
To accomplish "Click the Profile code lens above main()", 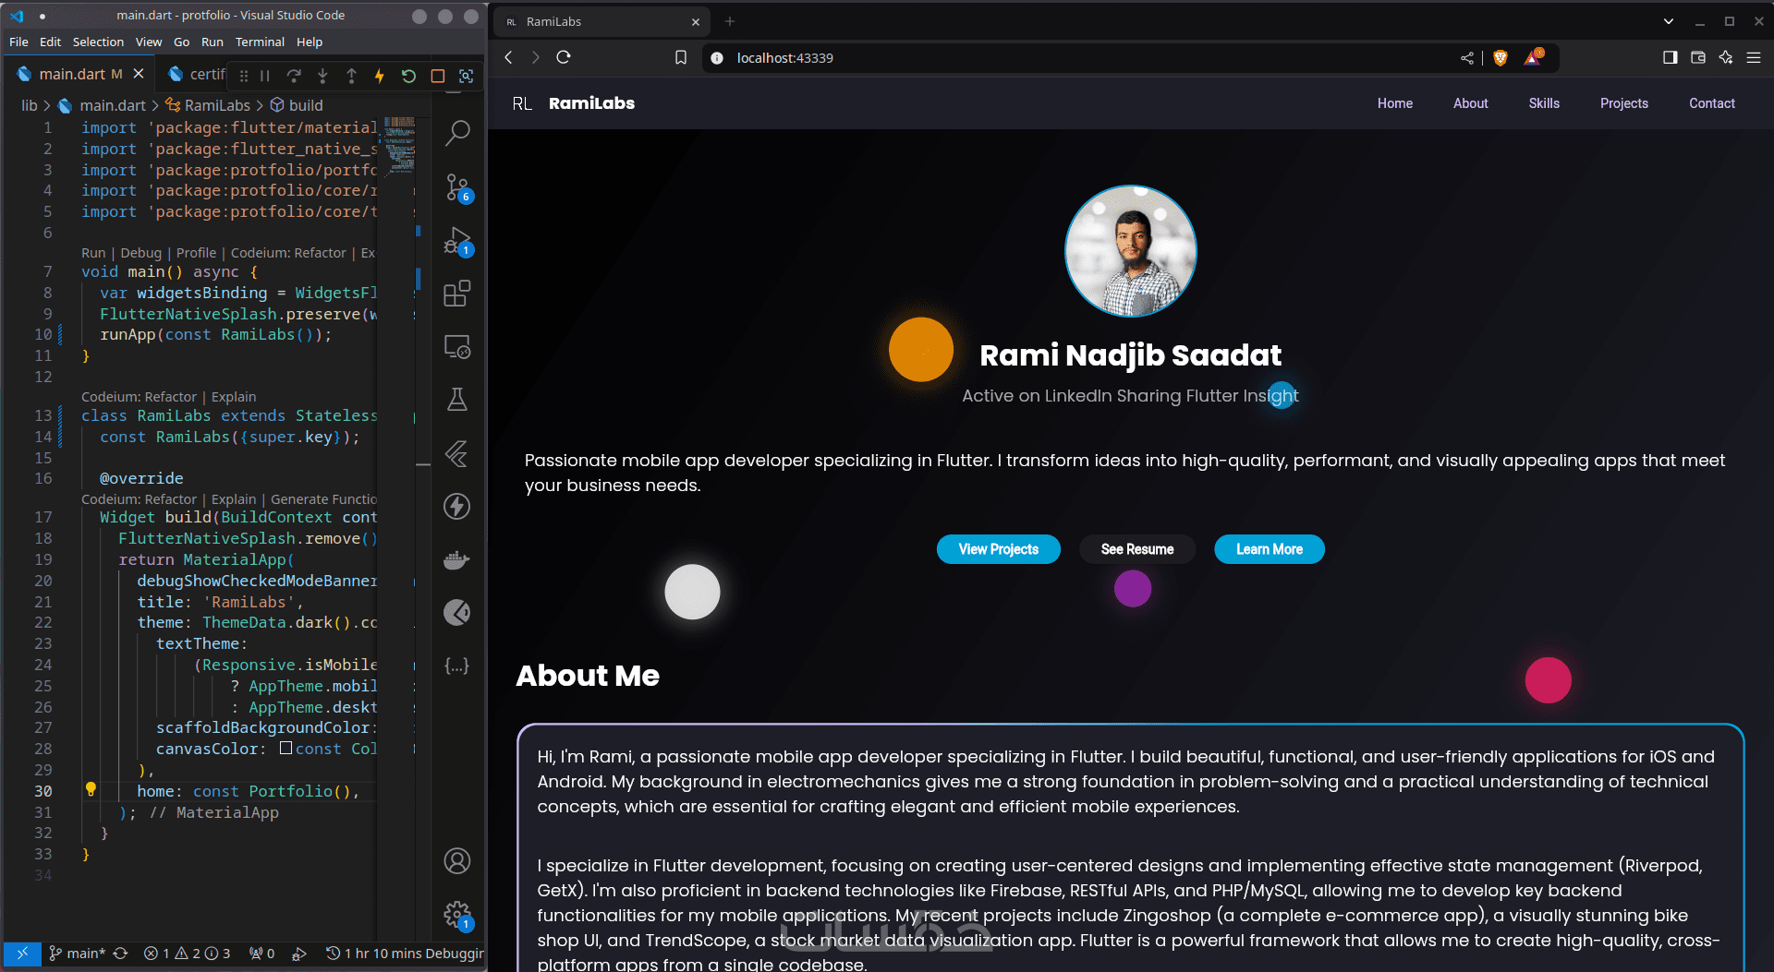I will (196, 253).
